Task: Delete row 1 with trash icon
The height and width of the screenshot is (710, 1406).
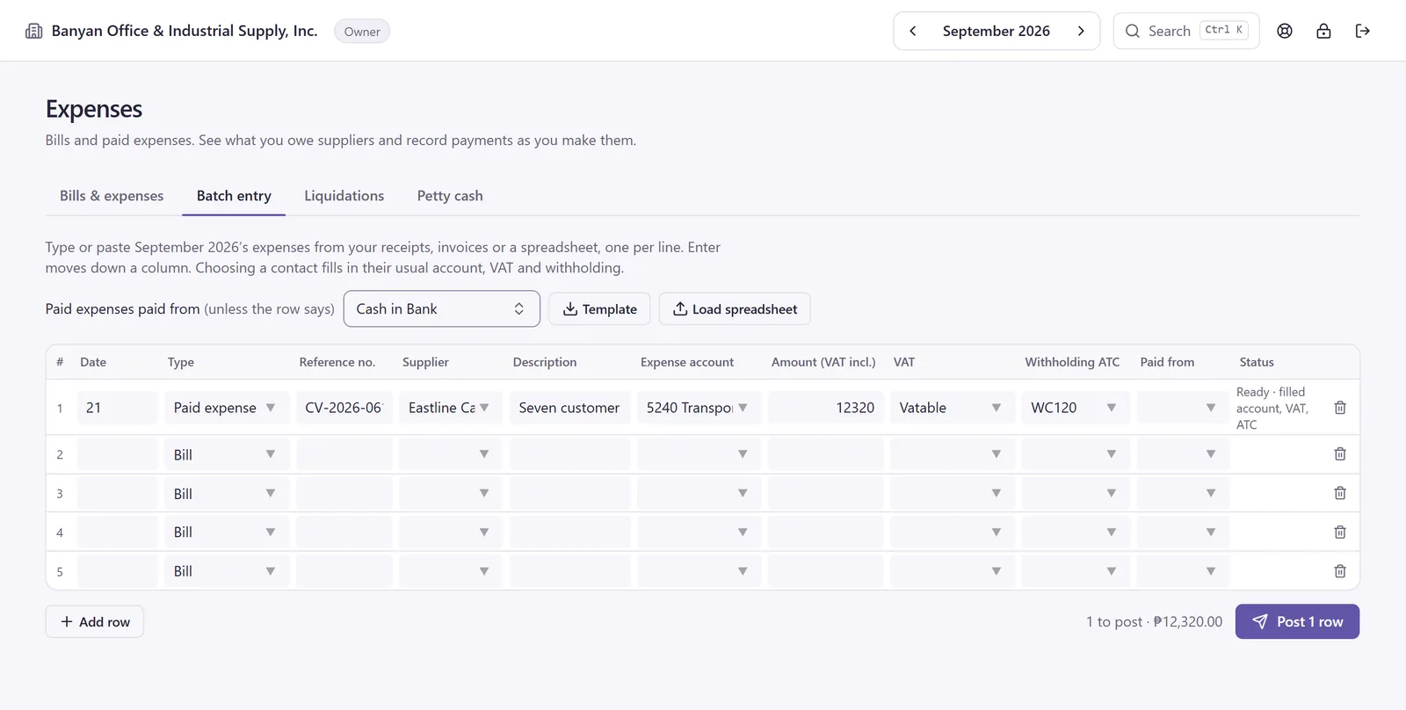Action: tap(1340, 408)
